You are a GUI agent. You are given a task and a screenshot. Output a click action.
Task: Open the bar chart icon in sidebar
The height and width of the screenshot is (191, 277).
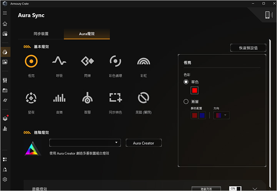click(x=5, y=128)
